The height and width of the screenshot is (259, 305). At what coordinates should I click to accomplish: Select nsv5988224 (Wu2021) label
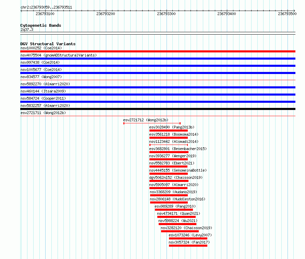[178, 221]
